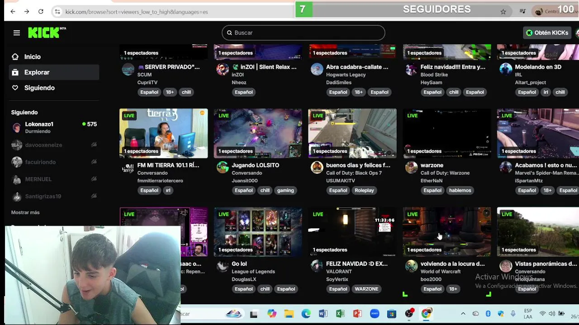Click WARZONE tag on SoyVertix stream
Image resolution: width=579 pixels, height=325 pixels.
pos(366,289)
